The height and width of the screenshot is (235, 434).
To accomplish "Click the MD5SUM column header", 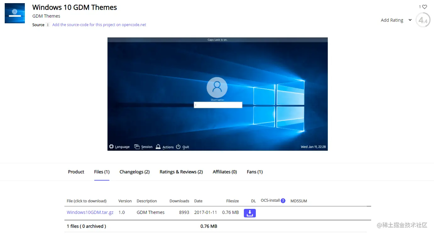I will 299,201.
